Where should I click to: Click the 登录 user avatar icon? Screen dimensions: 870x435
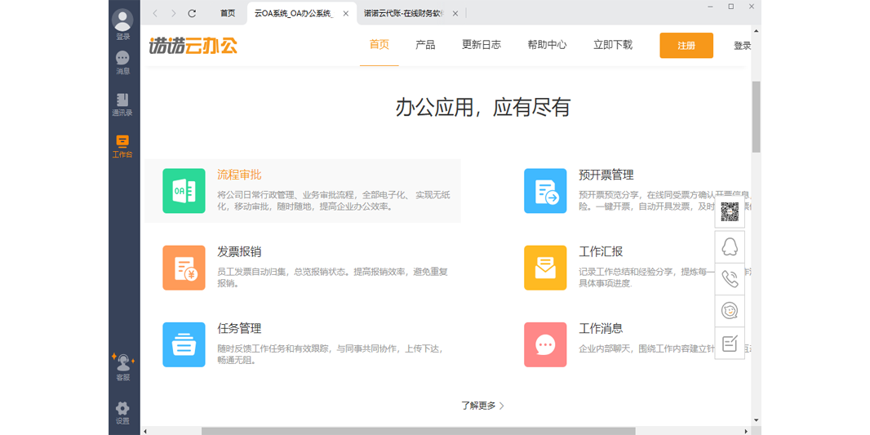122,20
